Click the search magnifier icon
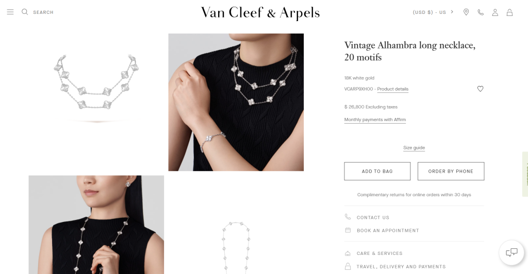Screen dimensions: 528x274 point(25,12)
